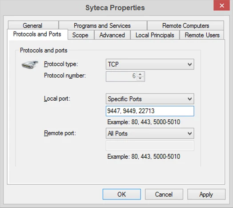233x208 pixels.
Task: Decrease protocol number with down arrow
Action: (x=140, y=78)
